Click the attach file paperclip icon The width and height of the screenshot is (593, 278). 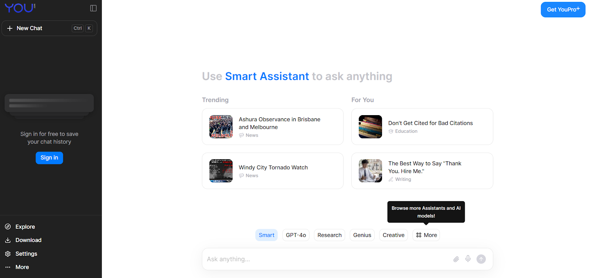point(456,259)
